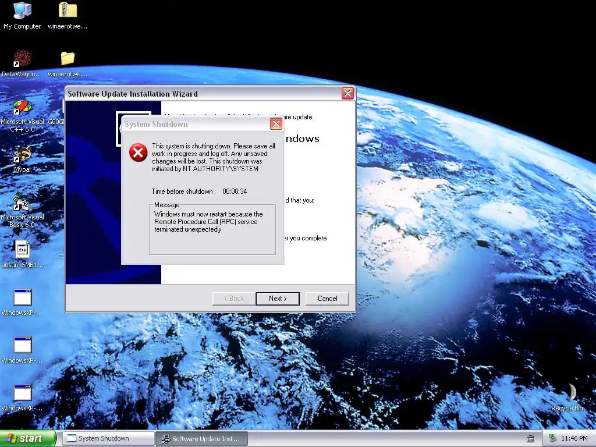This screenshot has width=596, height=447.
Task: Switch to Software Update Inst... taskbar button
Action: point(201,438)
